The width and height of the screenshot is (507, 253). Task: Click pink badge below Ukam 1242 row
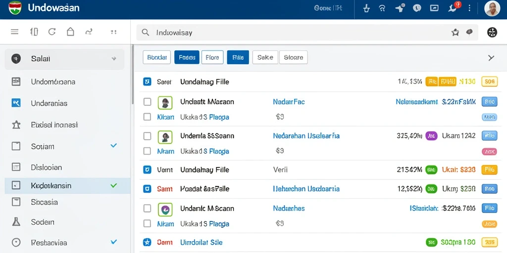[x=490, y=151]
